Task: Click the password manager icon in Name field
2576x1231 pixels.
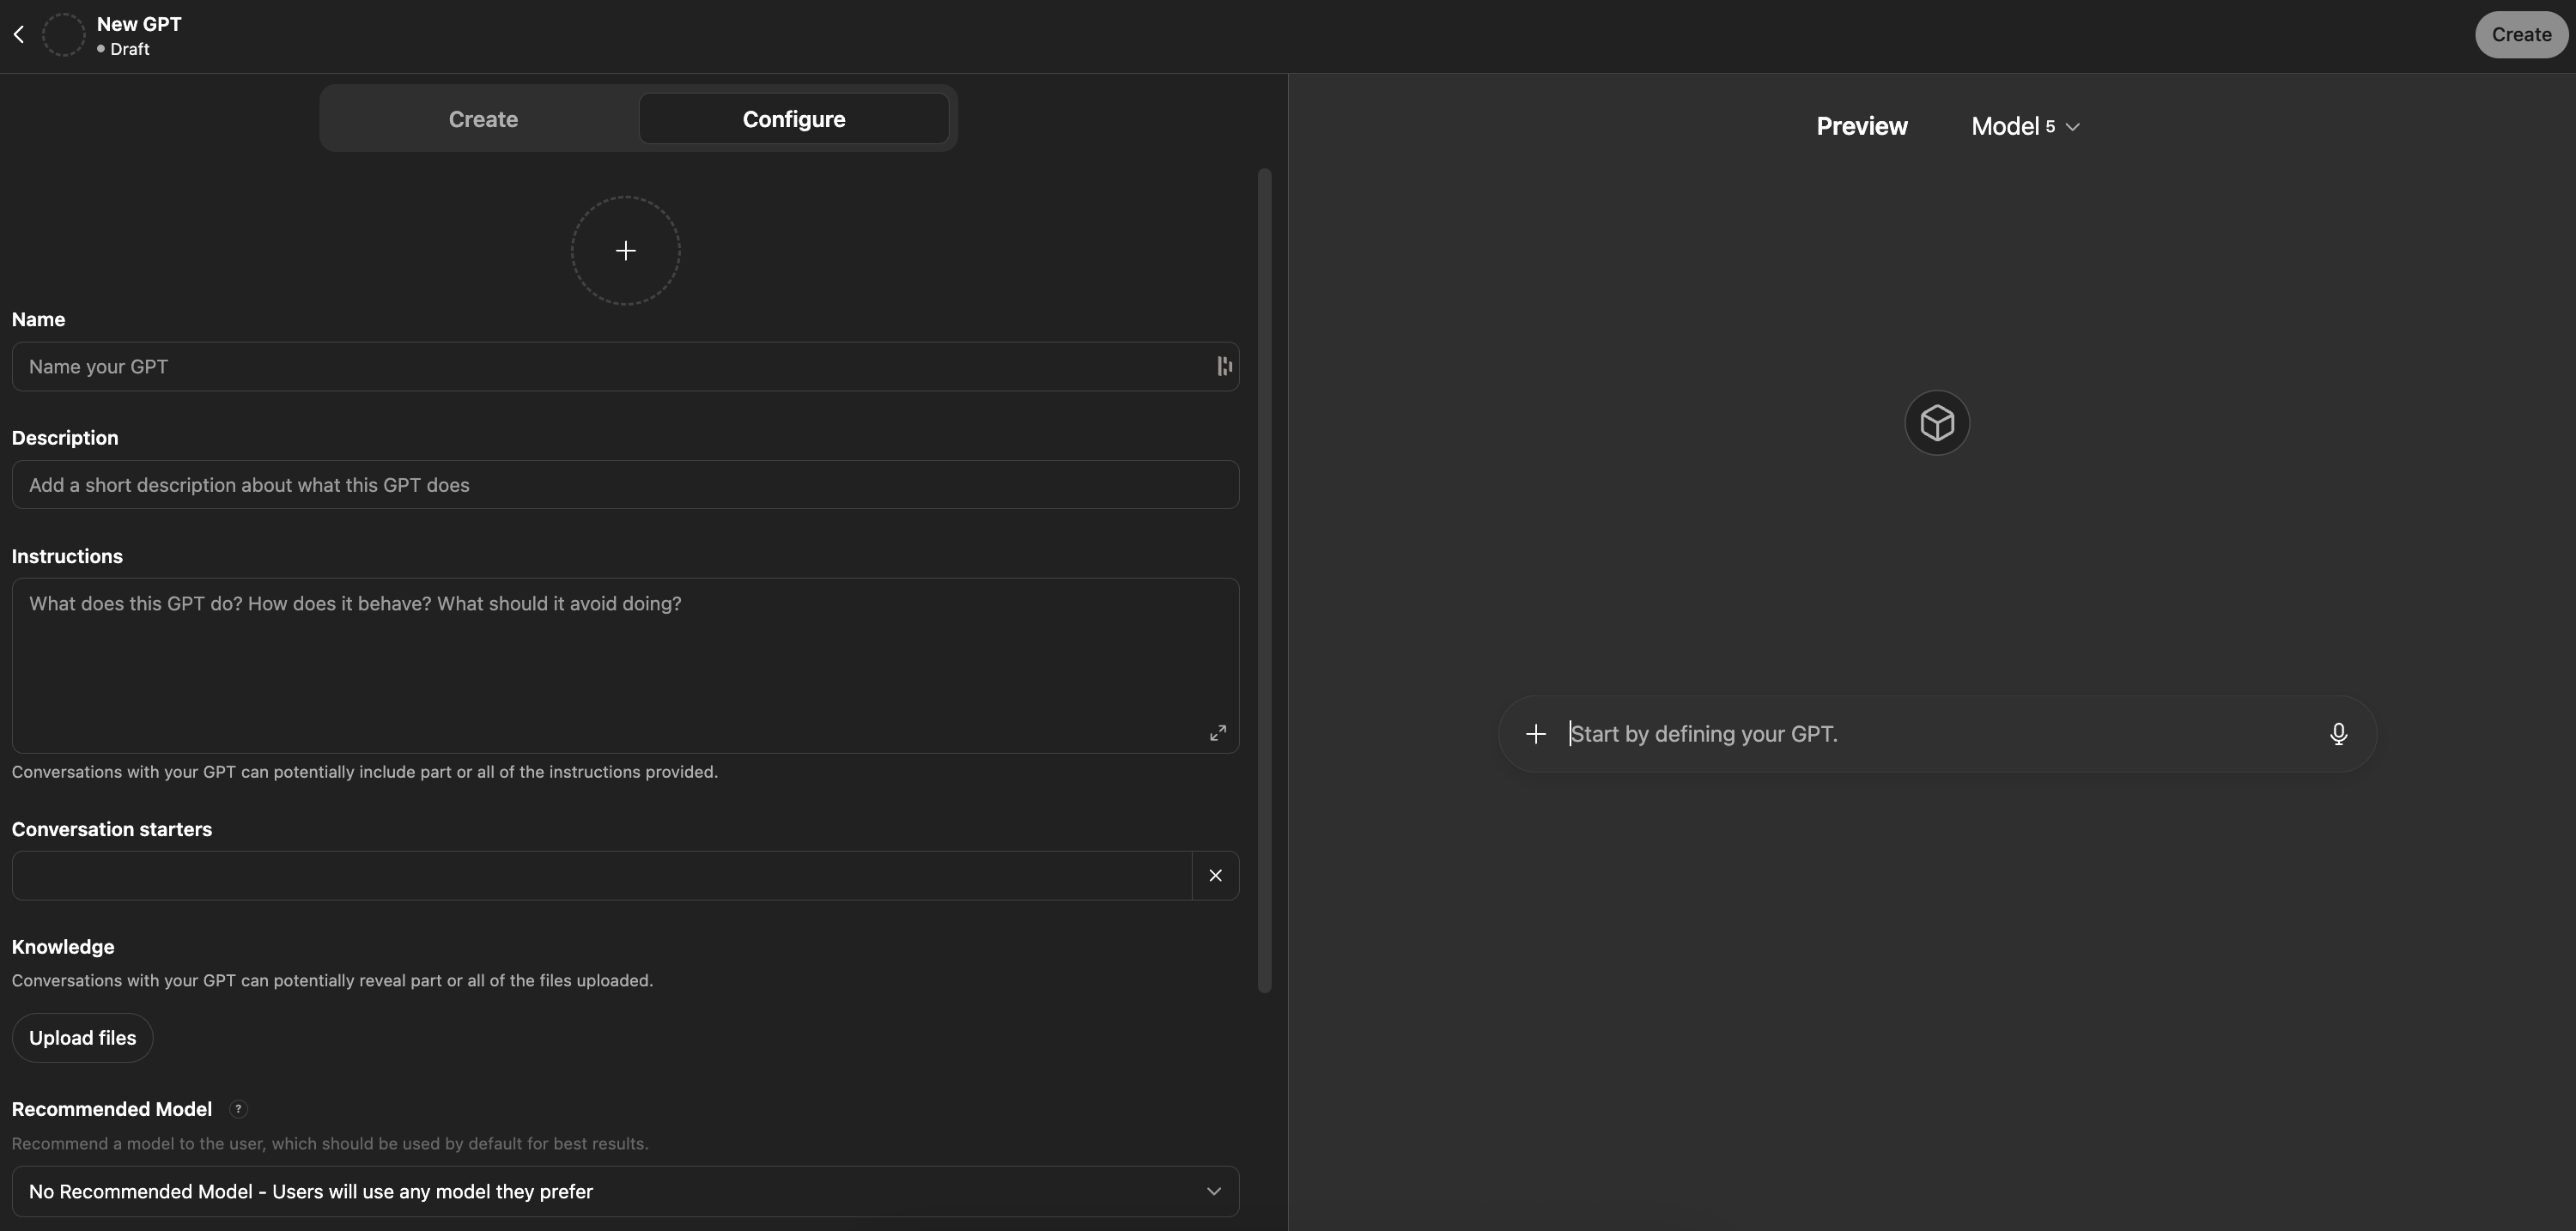Action: 1224,367
